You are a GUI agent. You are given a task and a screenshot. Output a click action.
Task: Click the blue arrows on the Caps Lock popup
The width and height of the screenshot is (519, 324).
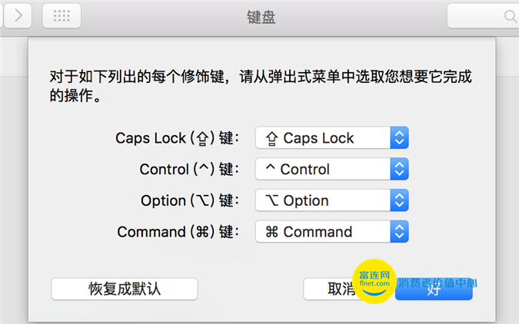pos(400,138)
